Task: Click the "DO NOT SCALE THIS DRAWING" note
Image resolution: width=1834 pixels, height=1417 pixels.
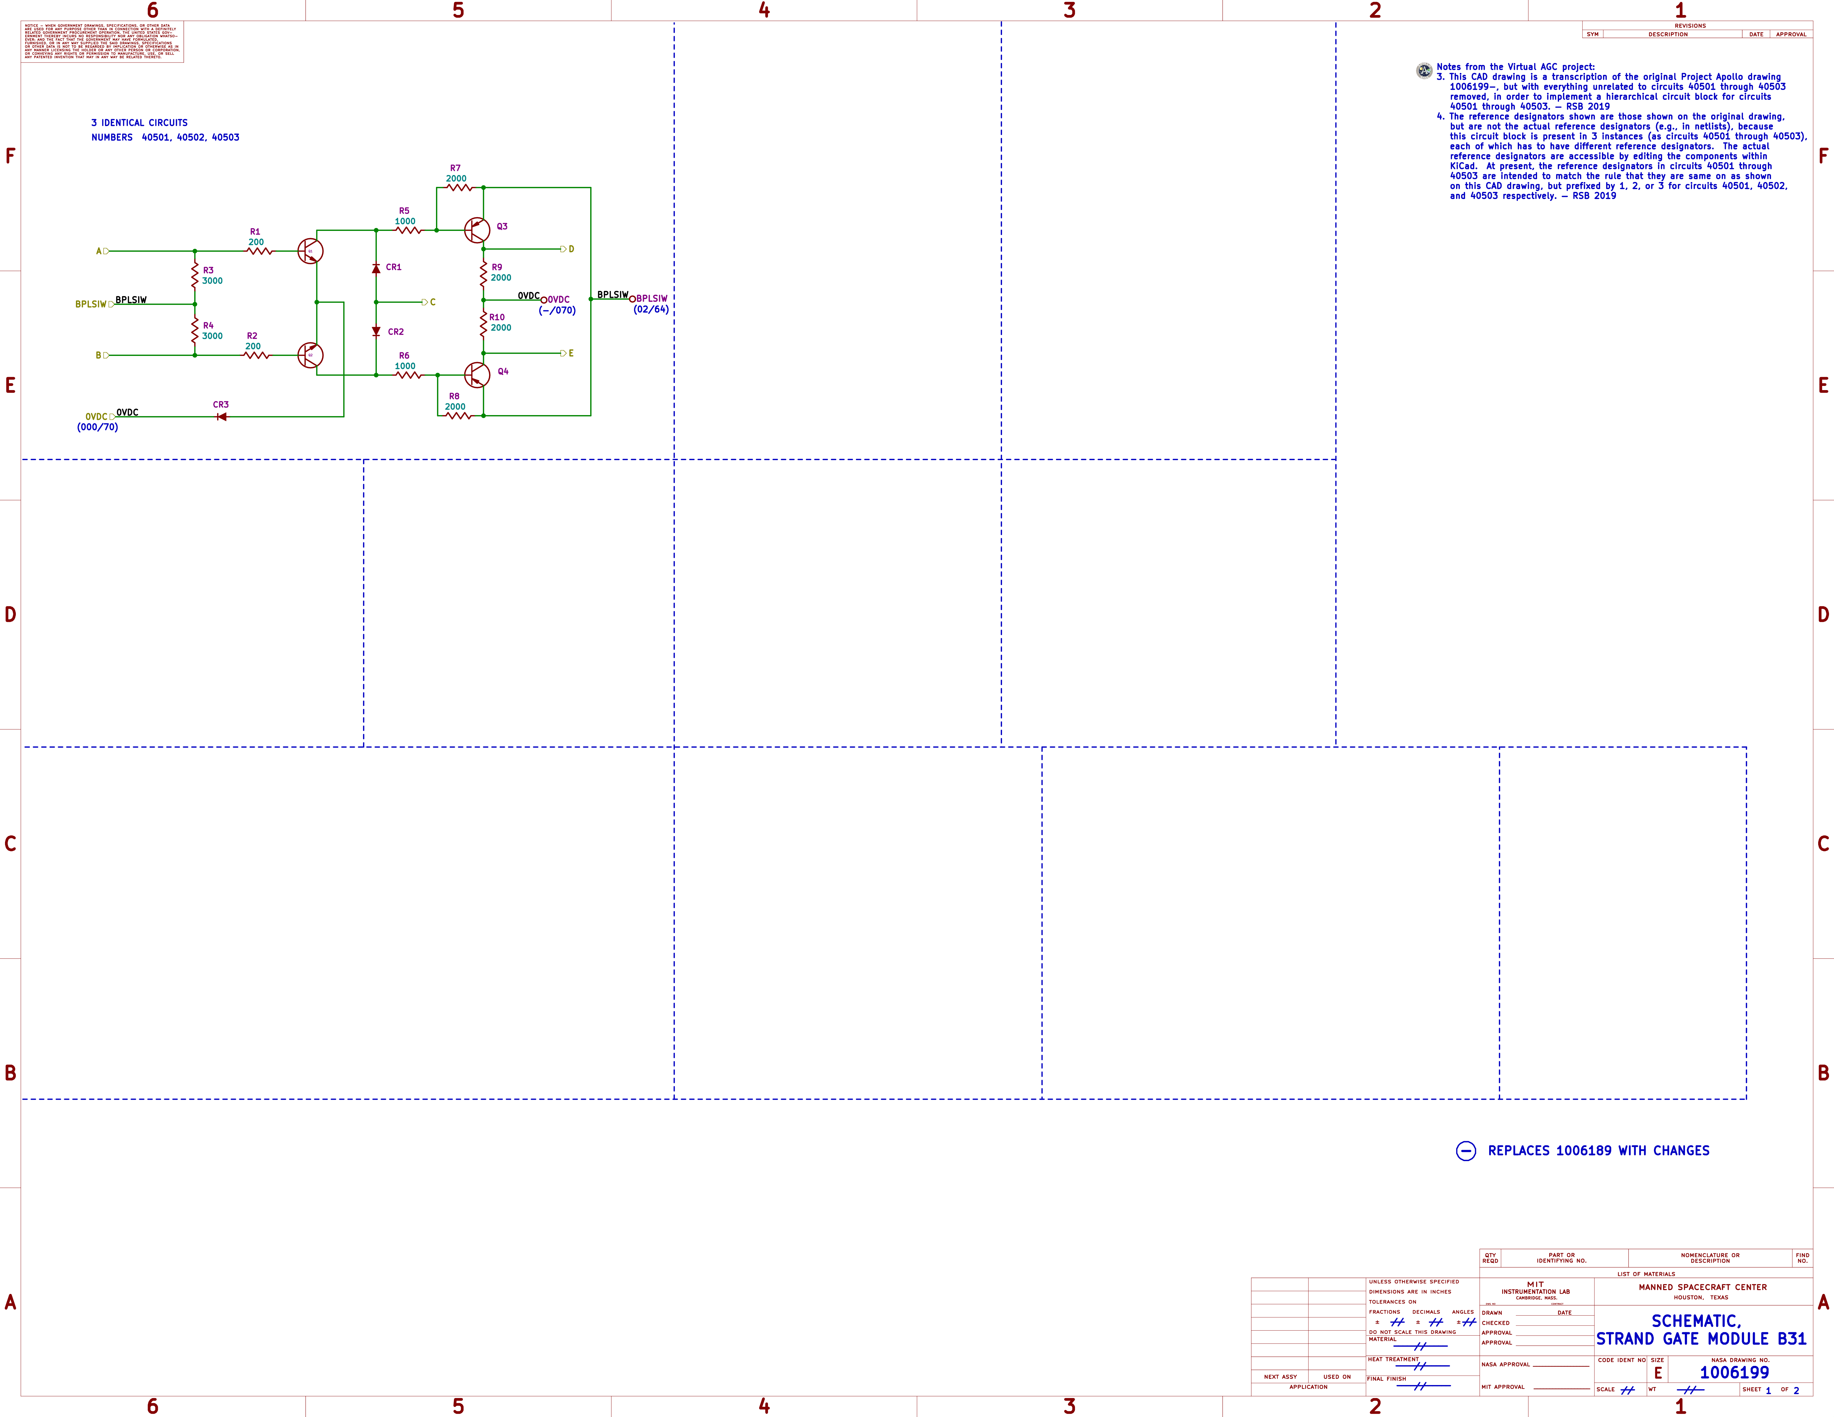Action: [x=1412, y=1332]
